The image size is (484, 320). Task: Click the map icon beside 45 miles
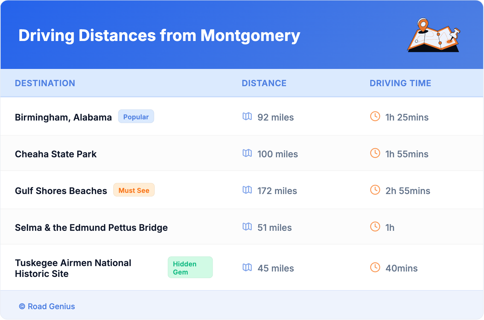pyautogui.click(x=247, y=267)
